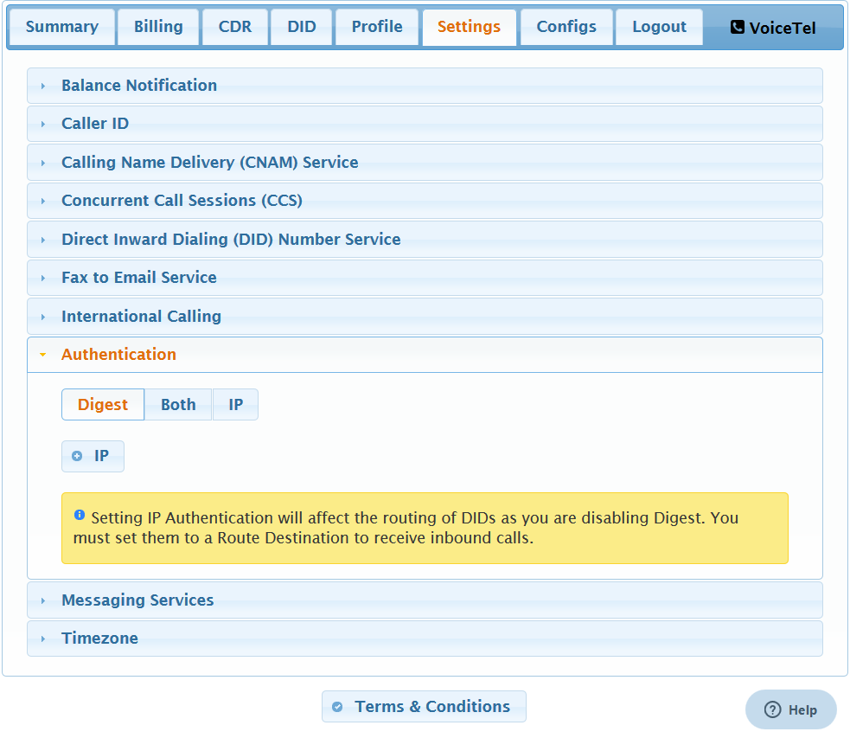The width and height of the screenshot is (850, 738).
Task: Collapse the Authentication section
Action: [425, 355]
